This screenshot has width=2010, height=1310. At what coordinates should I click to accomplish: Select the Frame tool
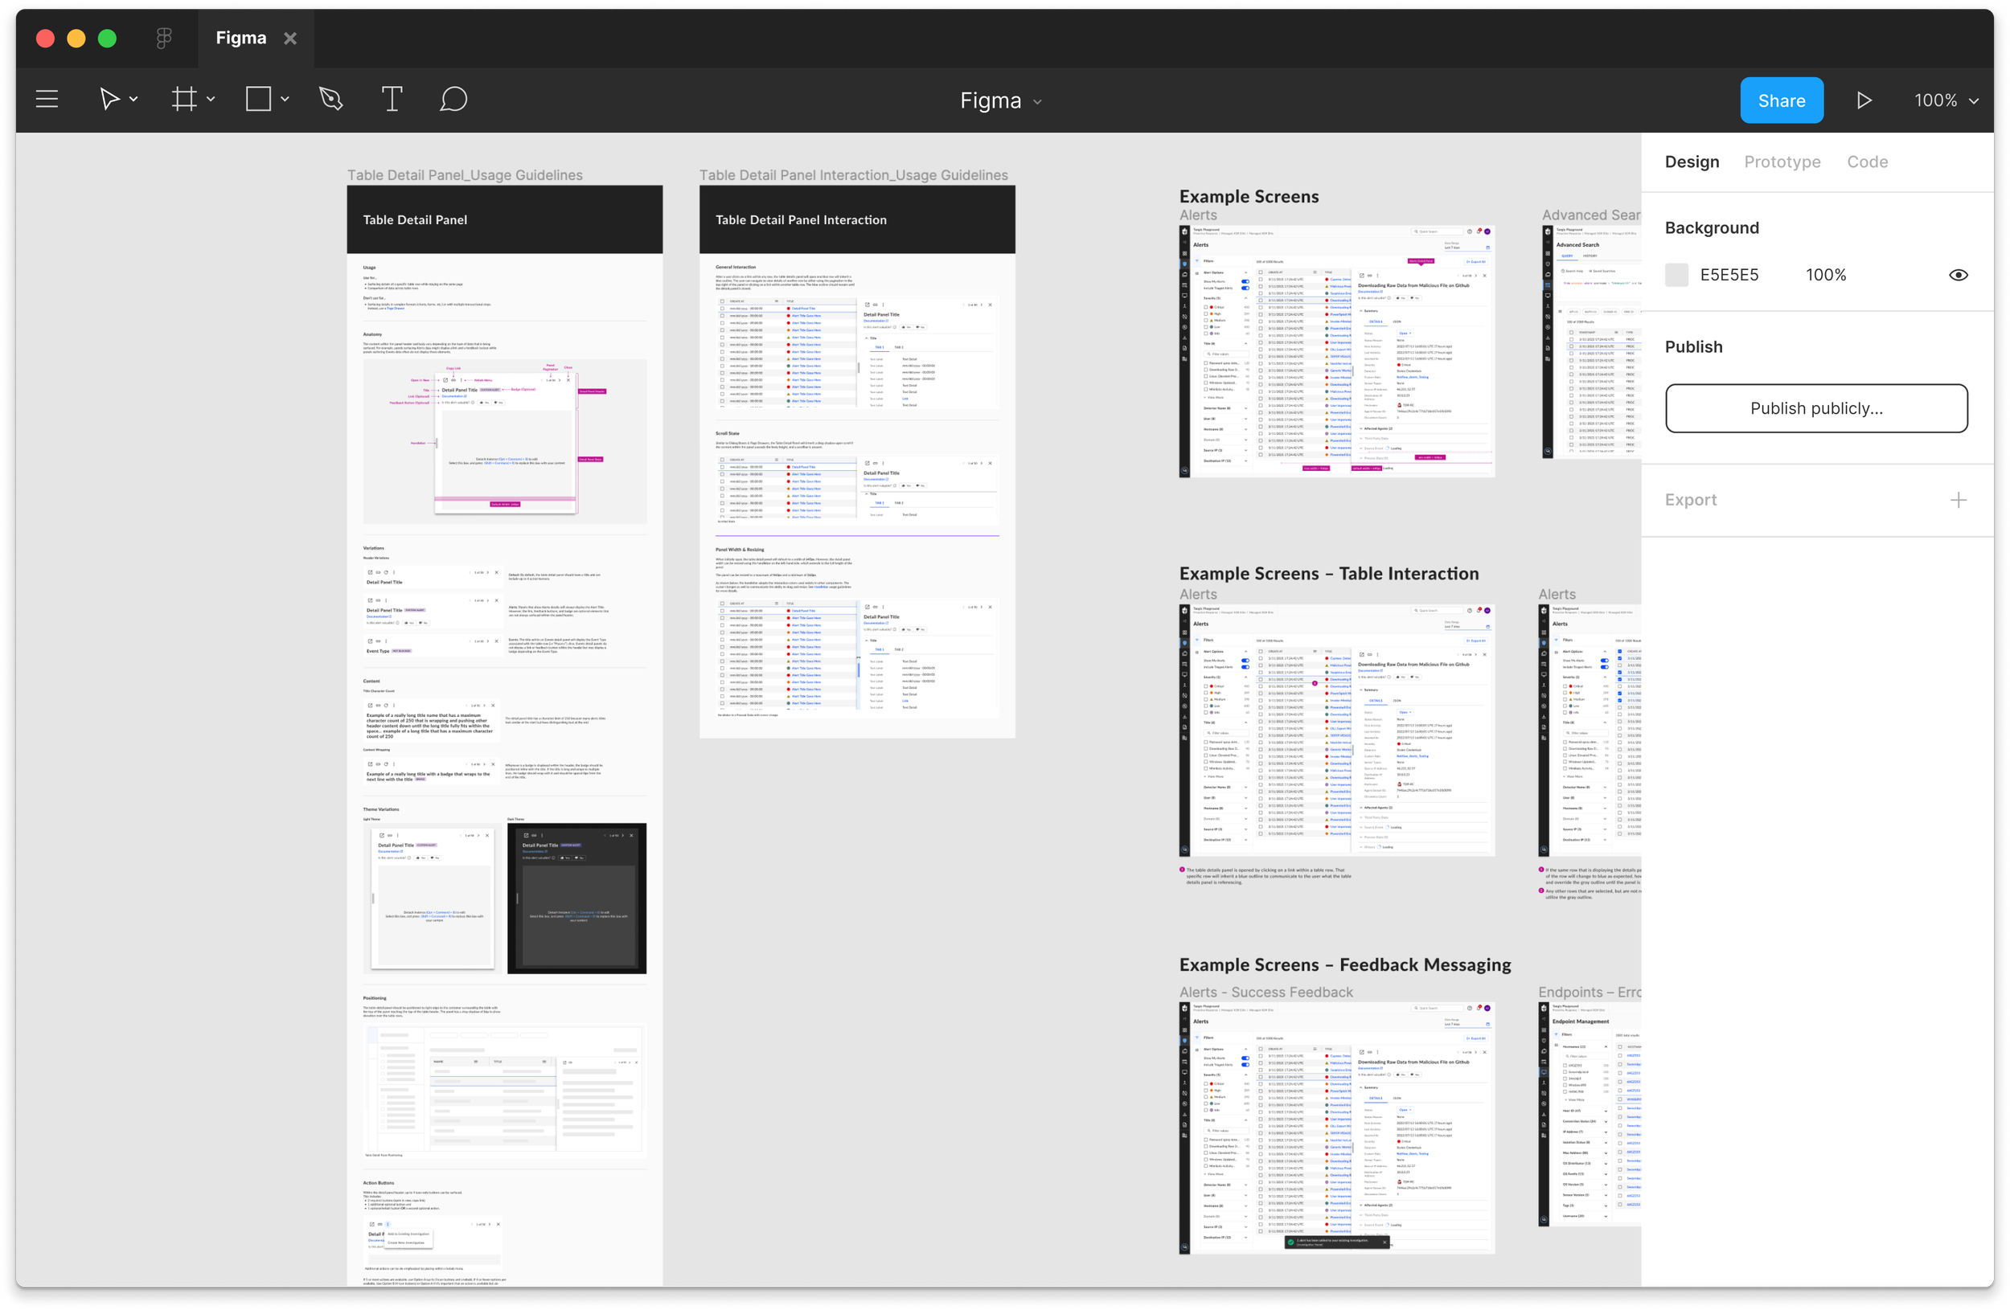[183, 100]
